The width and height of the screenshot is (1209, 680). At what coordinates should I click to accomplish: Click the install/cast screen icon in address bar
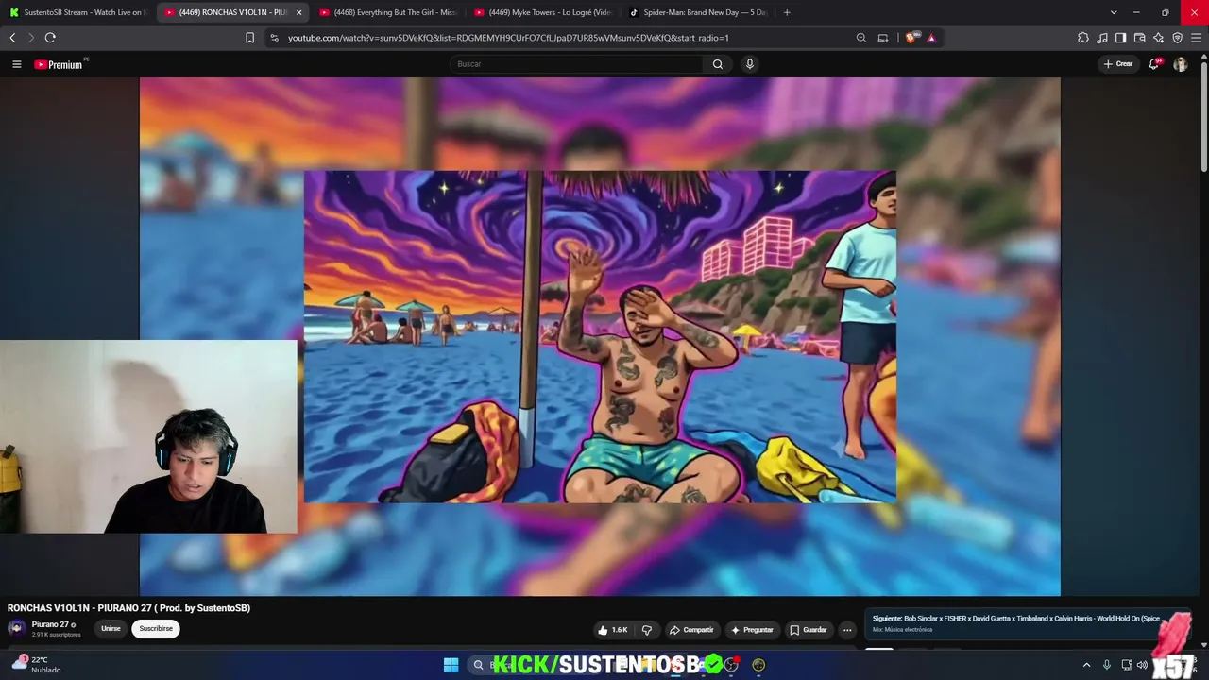point(883,38)
